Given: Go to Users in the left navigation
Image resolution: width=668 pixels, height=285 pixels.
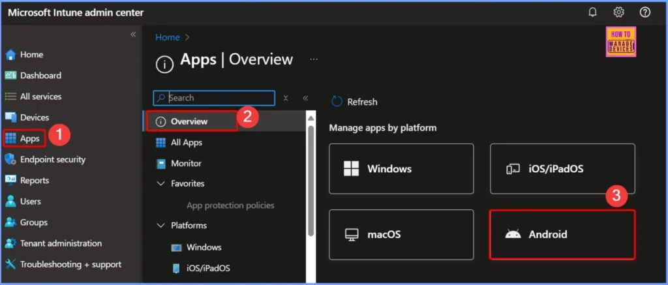Looking at the screenshot, I should [31, 201].
